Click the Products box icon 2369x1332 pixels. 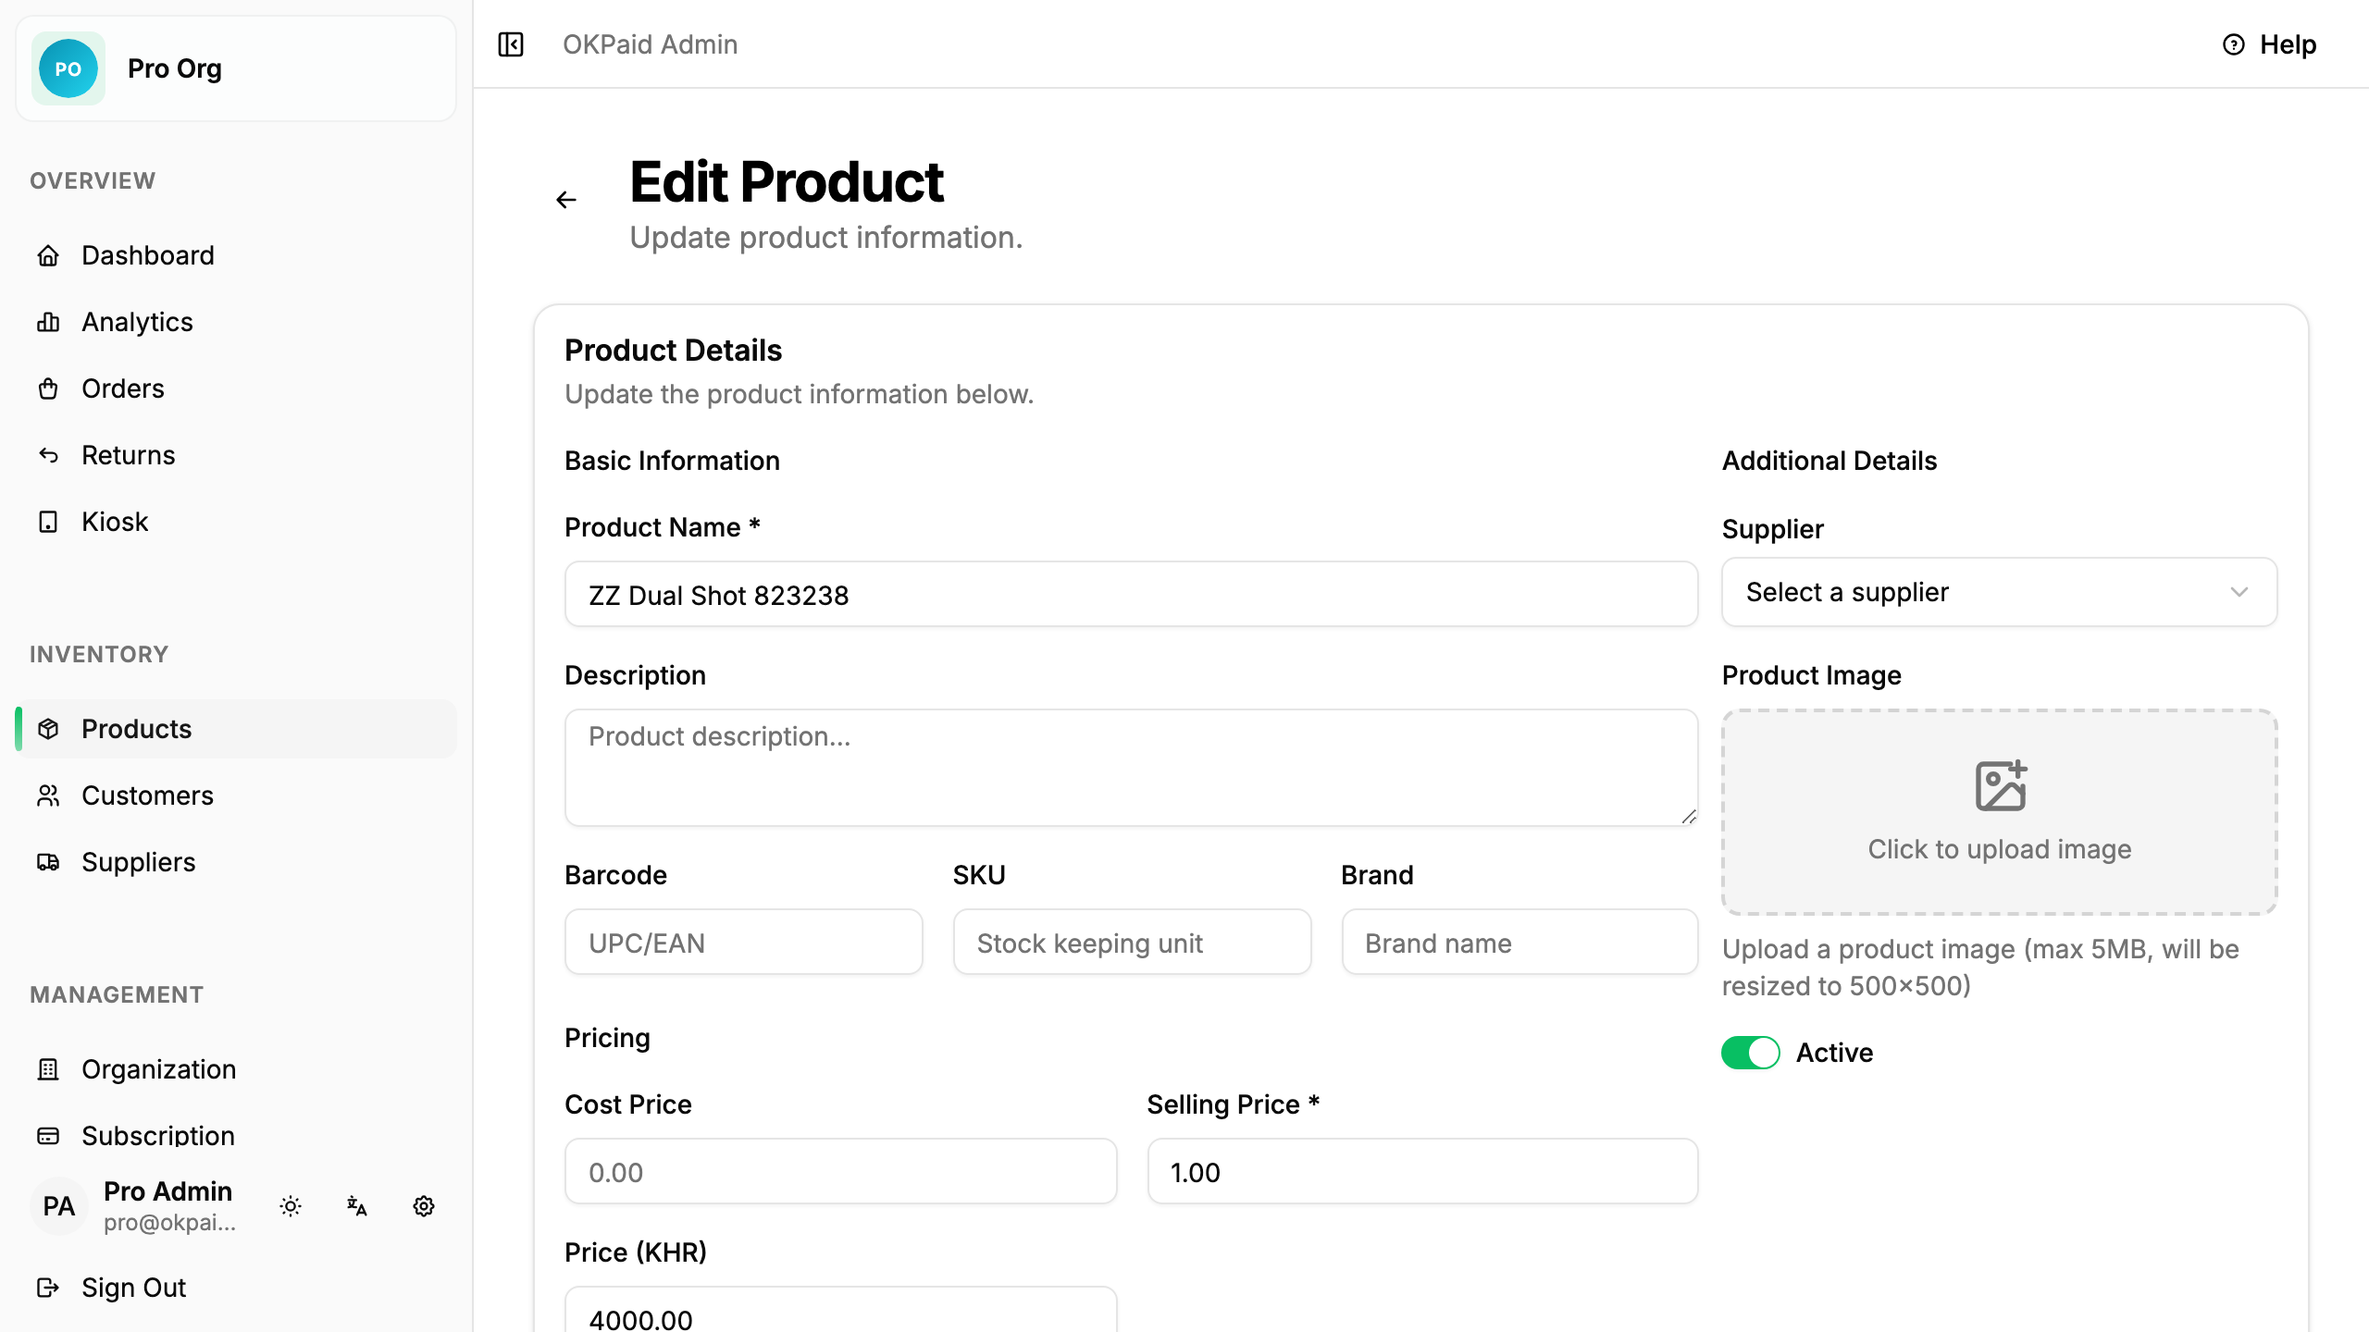tap(48, 729)
